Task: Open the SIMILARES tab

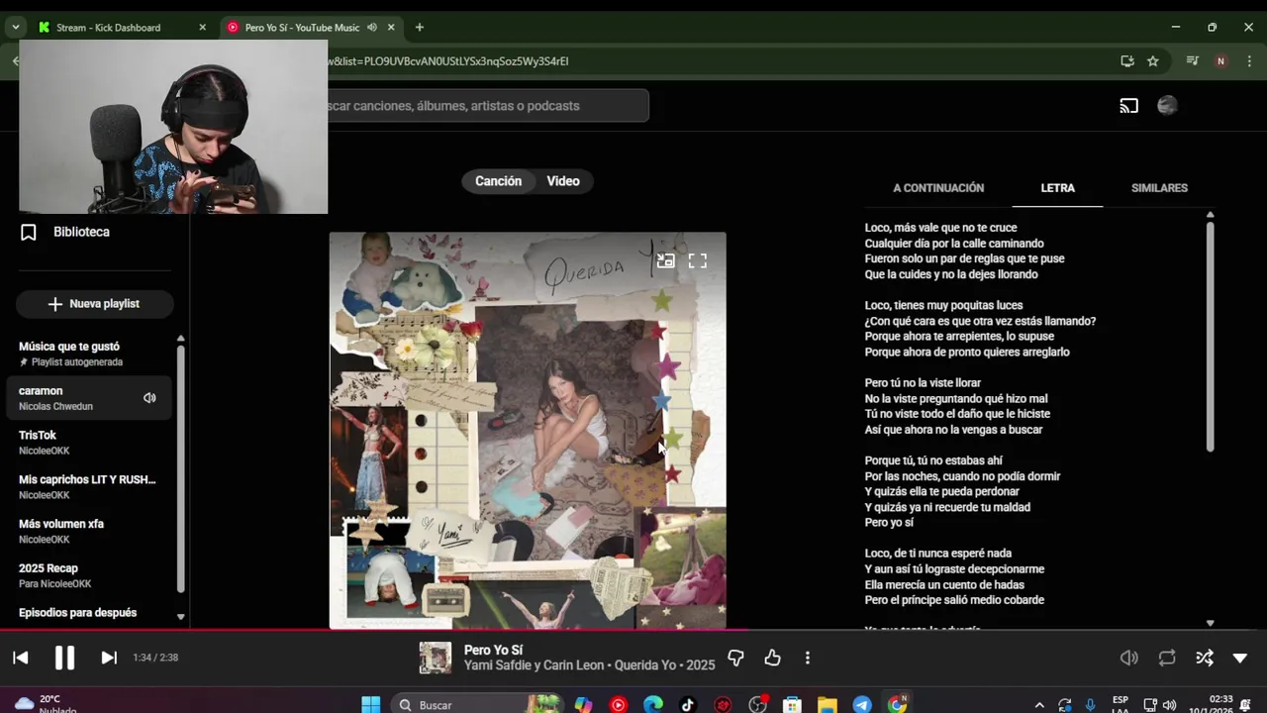Action: (1159, 188)
